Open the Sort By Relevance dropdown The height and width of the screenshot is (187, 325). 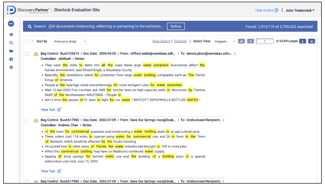pyautogui.click(x=69, y=41)
